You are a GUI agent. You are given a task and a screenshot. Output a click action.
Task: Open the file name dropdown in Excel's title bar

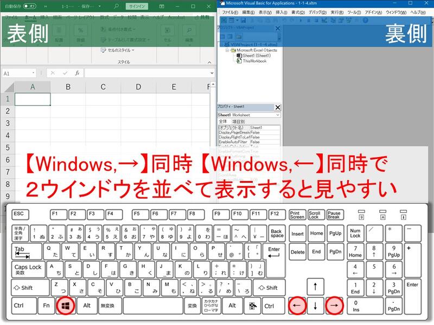[x=100, y=6]
